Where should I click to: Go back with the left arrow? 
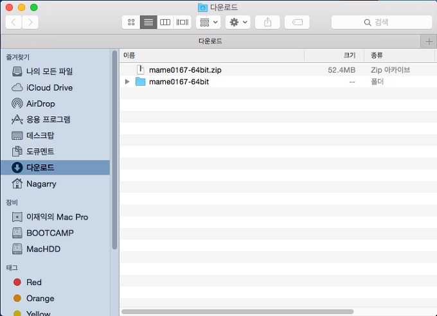pos(13,22)
